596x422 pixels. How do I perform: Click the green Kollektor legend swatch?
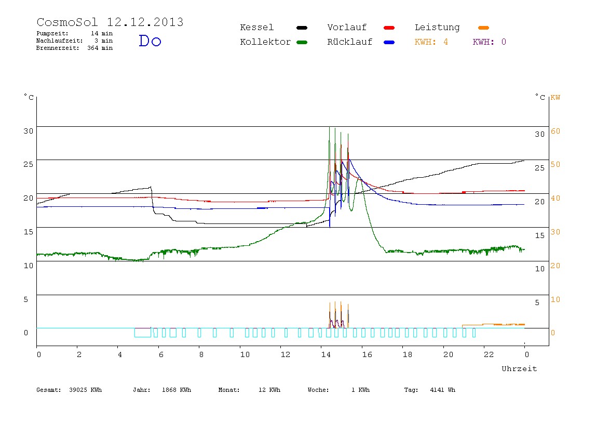click(x=302, y=42)
